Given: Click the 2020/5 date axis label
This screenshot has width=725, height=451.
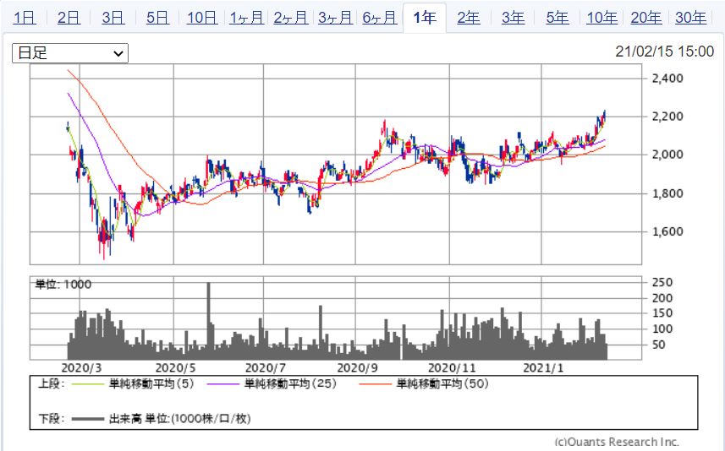Looking at the screenshot, I should (175, 368).
